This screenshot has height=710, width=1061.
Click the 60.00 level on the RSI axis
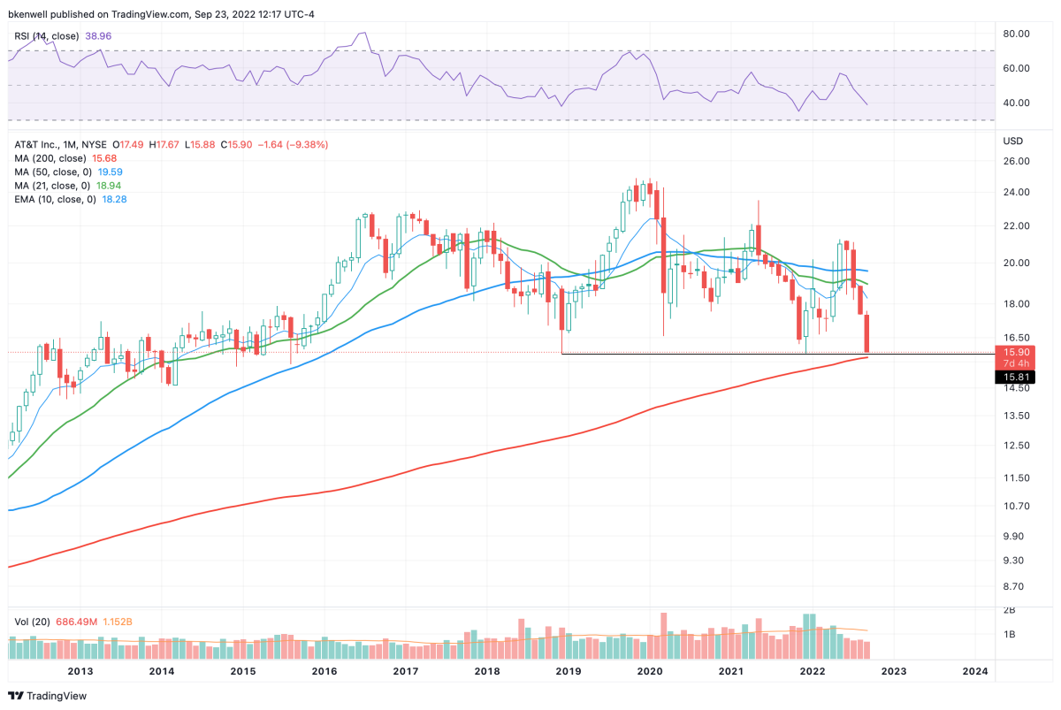pos(1016,68)
